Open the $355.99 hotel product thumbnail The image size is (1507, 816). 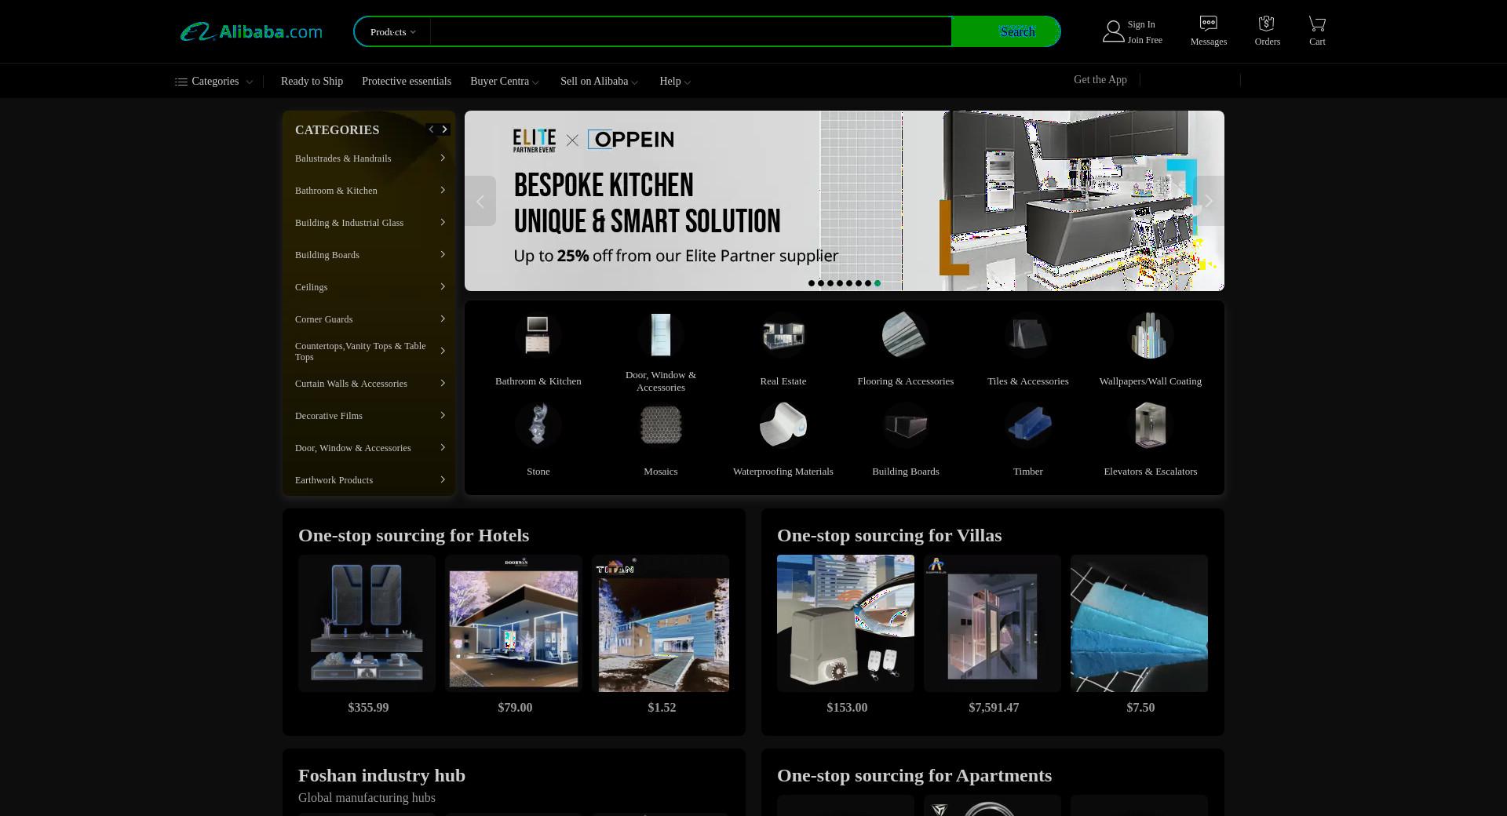(367, 623)
